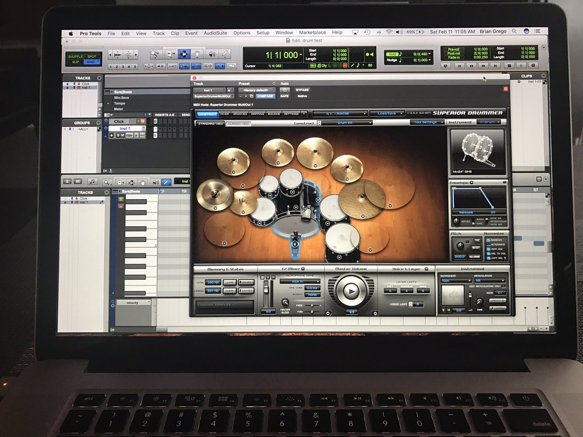Click zoom preset 3 button

coord(123,67)
